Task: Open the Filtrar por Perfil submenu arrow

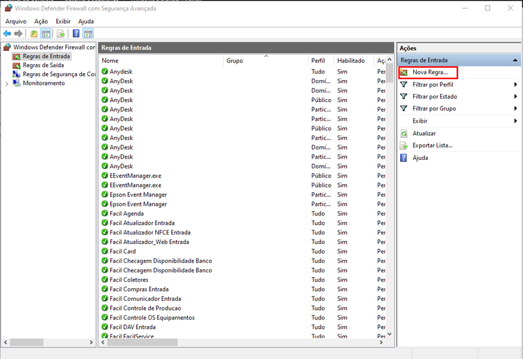Action: 515,84
